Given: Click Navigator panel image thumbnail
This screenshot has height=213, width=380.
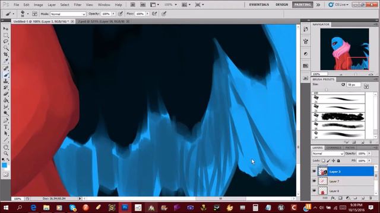Looking at the screenshot, I should 344,49.
